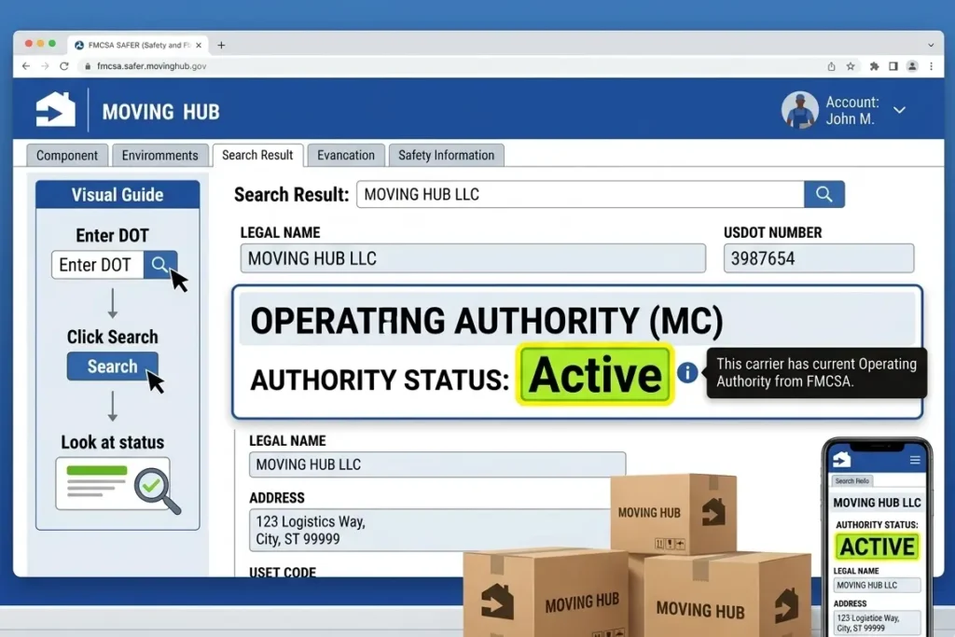
Task: Open the Component tab
Action: pos(67,156)
